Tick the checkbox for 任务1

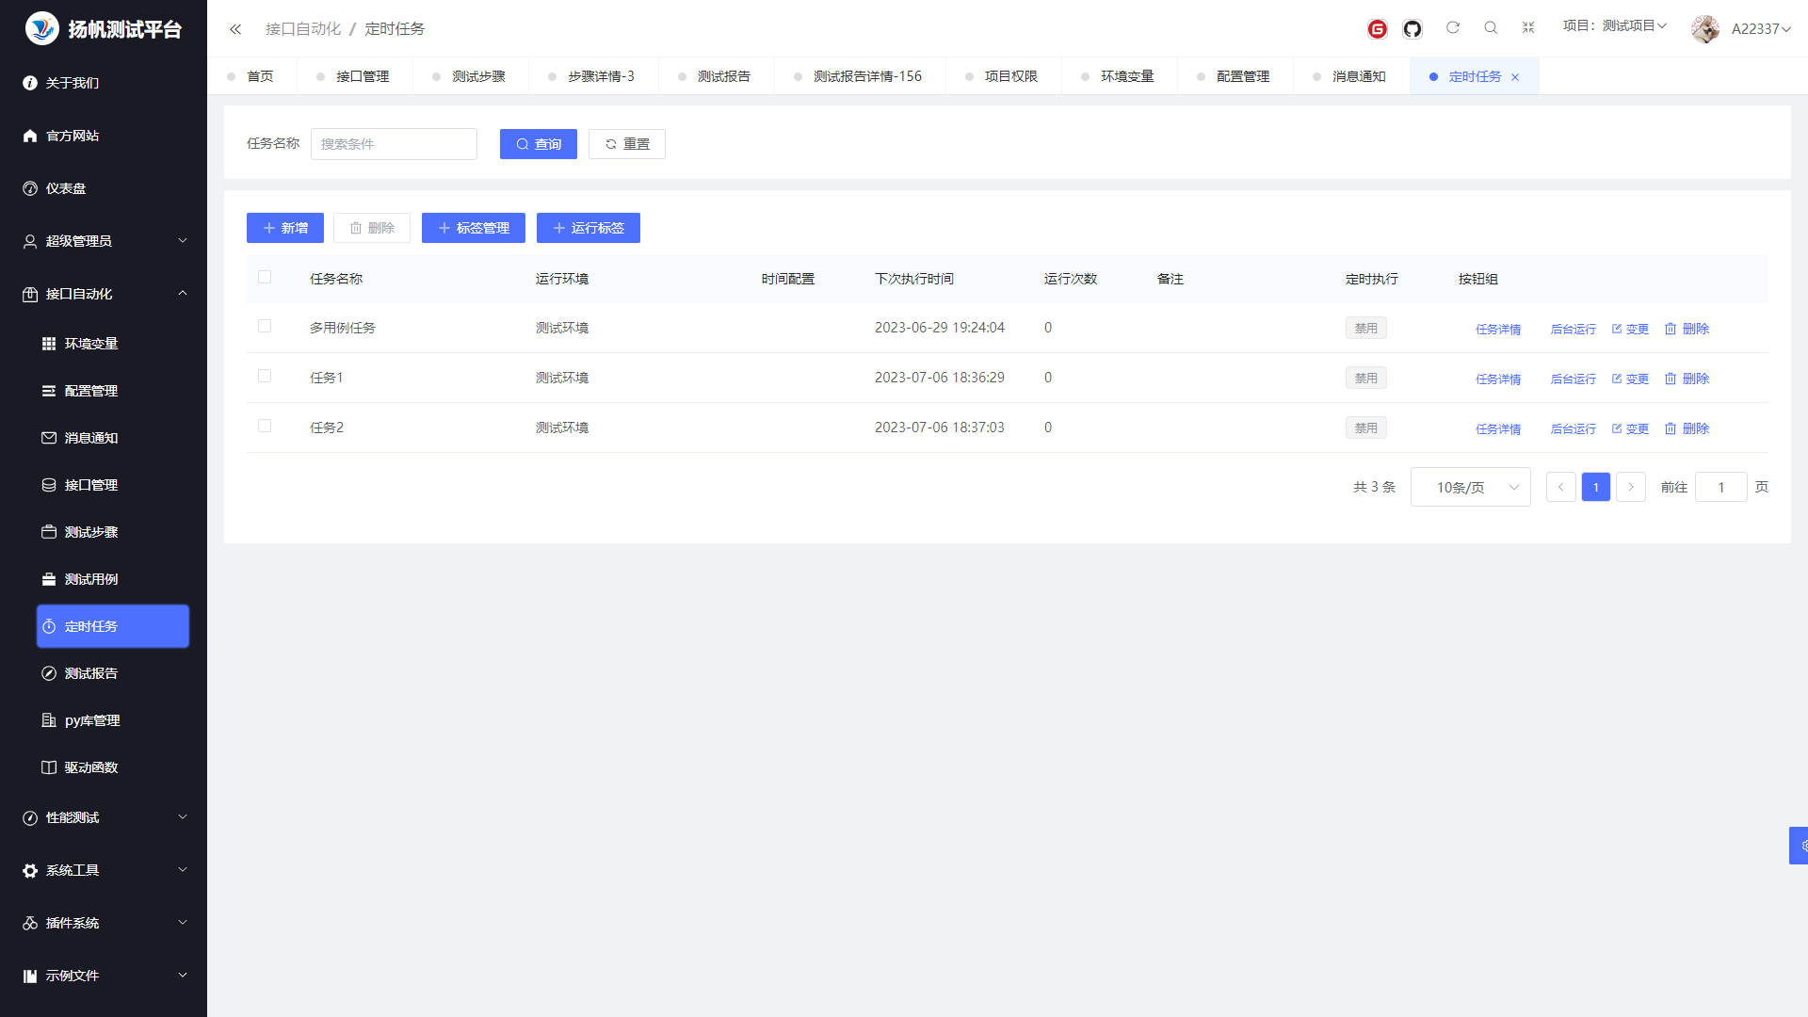coord(265,376)
